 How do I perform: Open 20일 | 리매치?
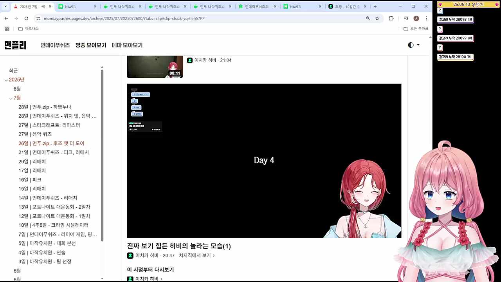tap(32, 161)
